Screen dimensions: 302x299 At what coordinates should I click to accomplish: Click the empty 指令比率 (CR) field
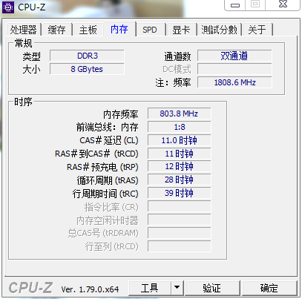coord(180,206)
